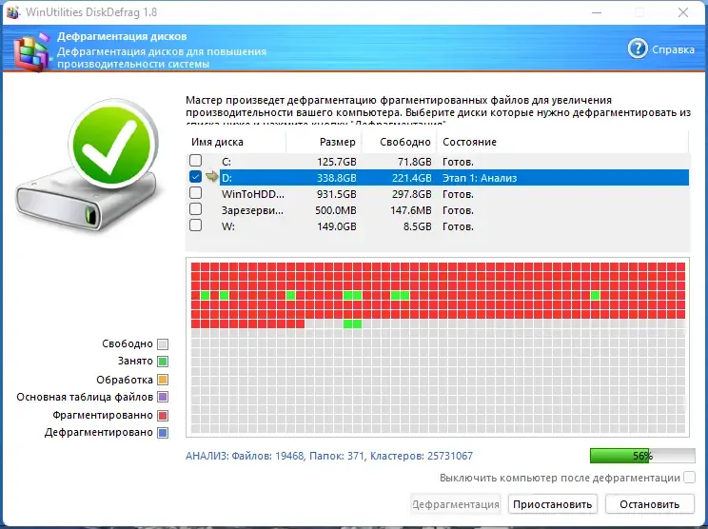
Task: Tick the WinToHDD... drive checkbox
Action: tap(195, 193)
